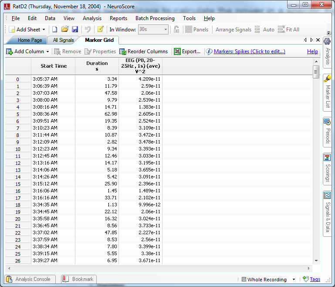335x287 pixels.
Task: Click the Tags link
Action: (315, 279)
